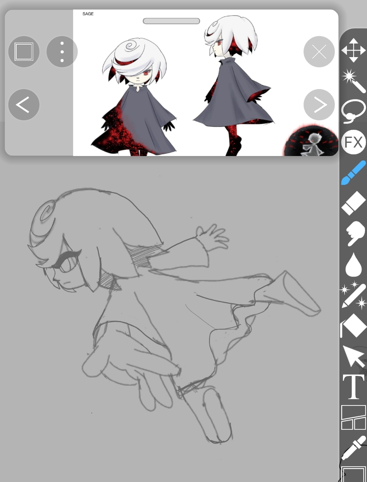This screenshot has width=367, height=482.
Task: Select the Transform move tool
Action: [x=353, y=50]
